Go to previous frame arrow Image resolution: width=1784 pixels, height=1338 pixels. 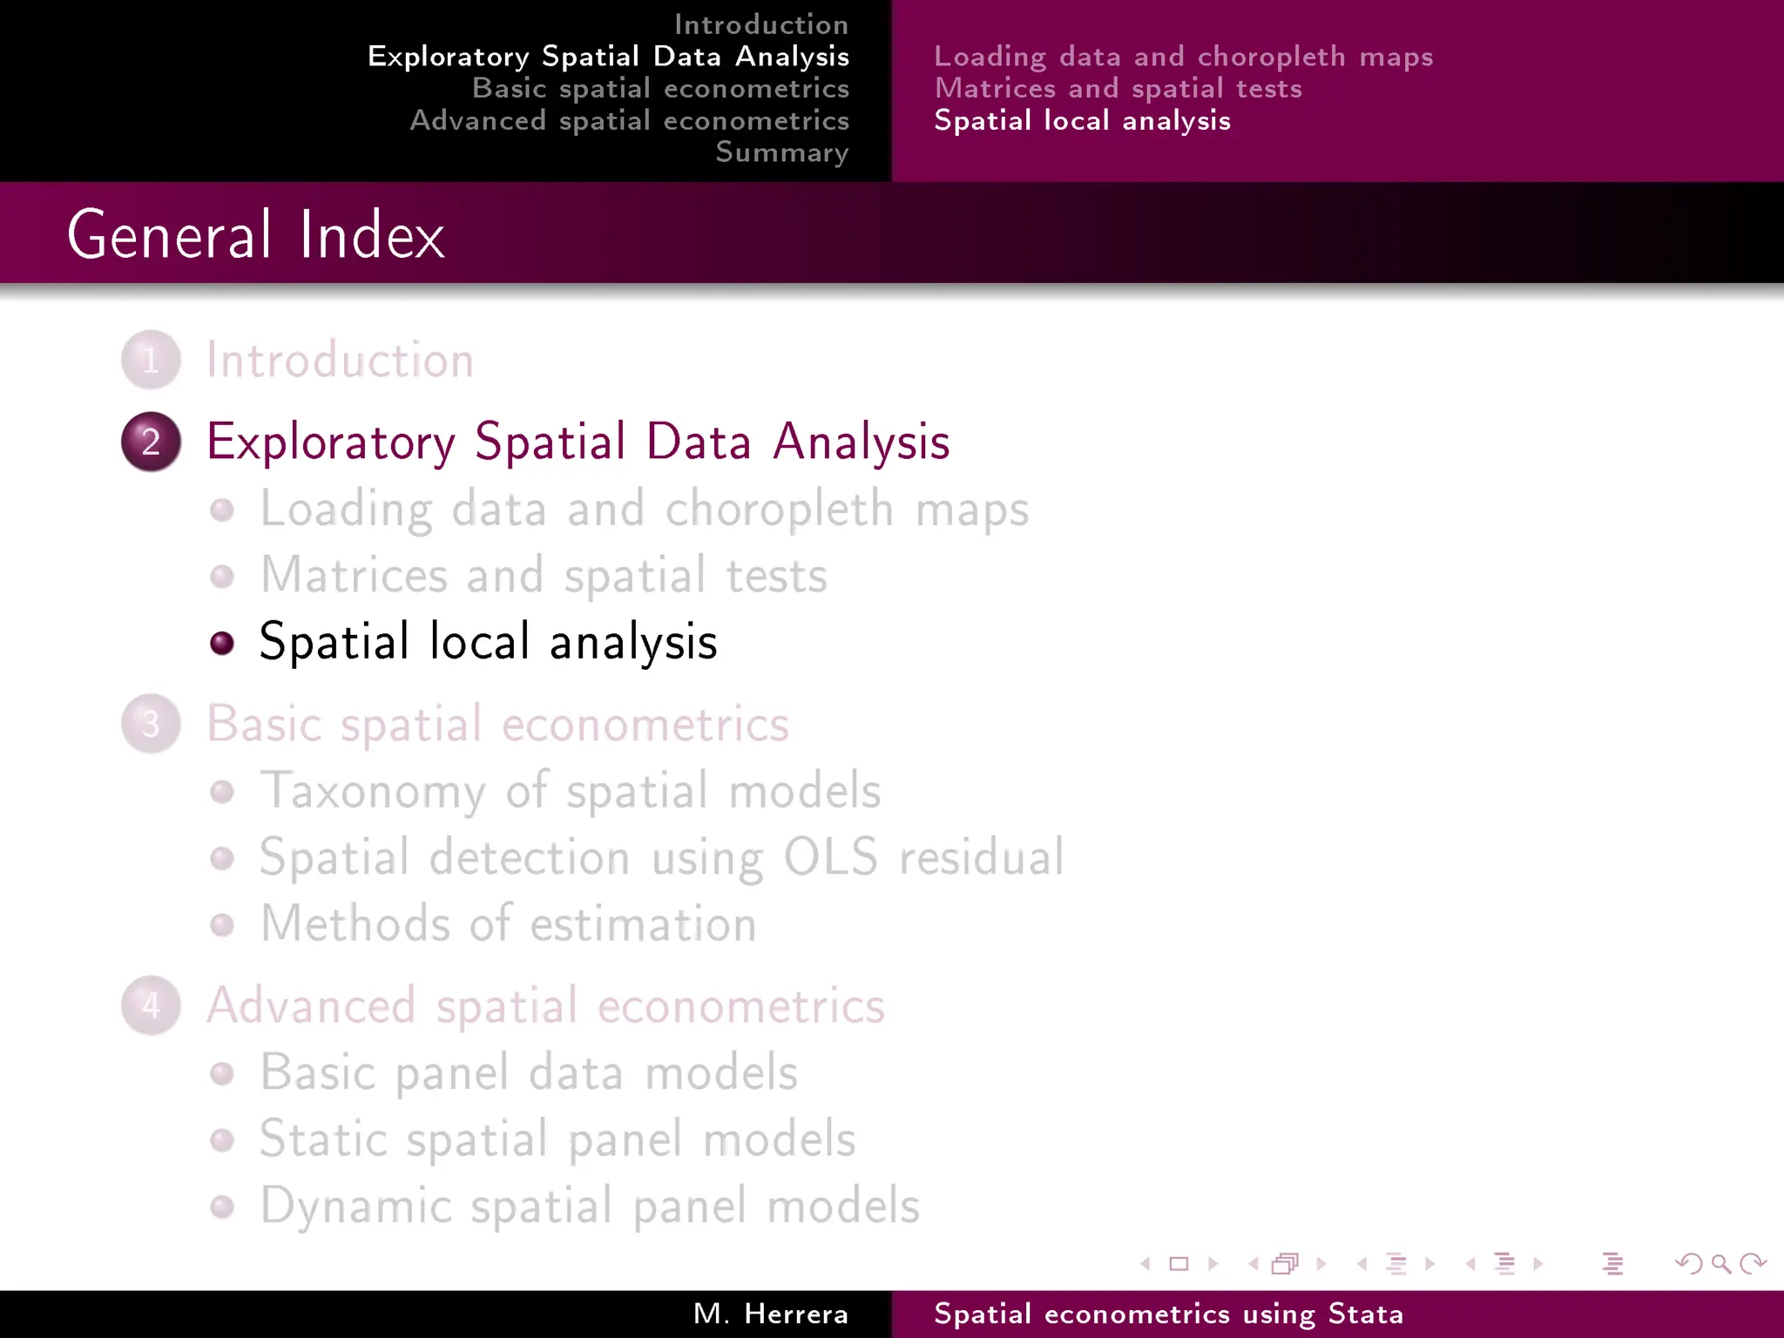tap(1254, 1264)
